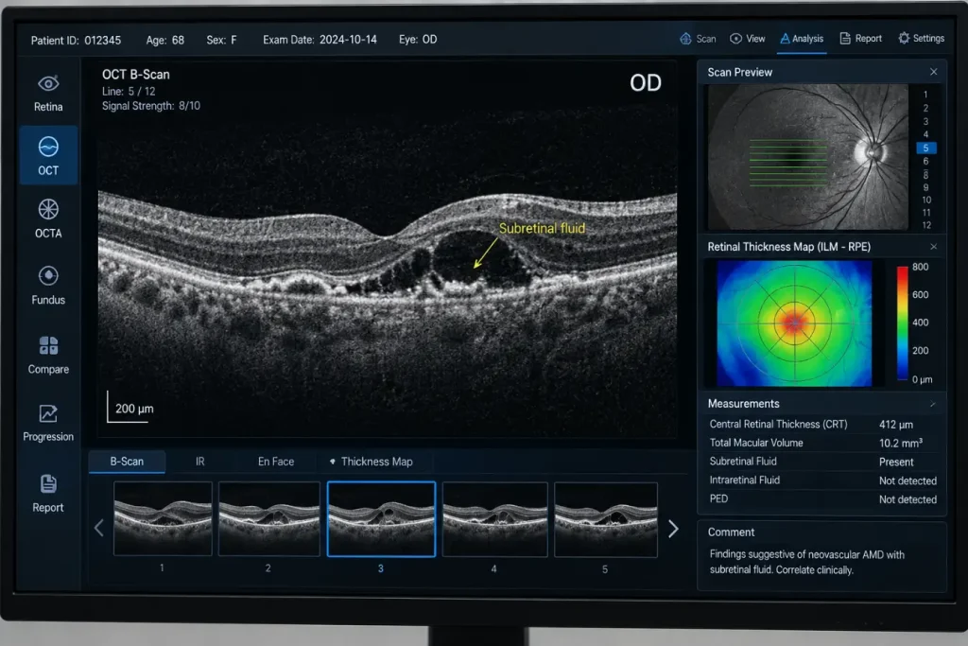The image size is (968, 646).
Task: Select B-scan thumbnail 5
Action: [606, 519]
